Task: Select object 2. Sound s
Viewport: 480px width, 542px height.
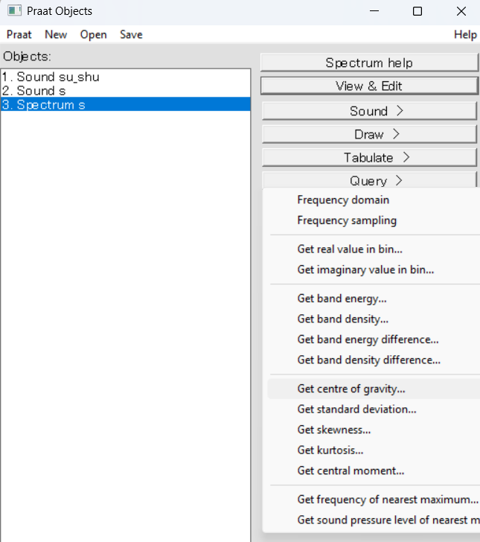Action: [x=126, y=91]
